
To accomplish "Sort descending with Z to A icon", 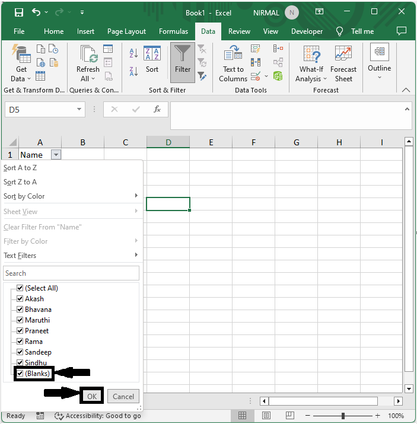I will [133, 71].
